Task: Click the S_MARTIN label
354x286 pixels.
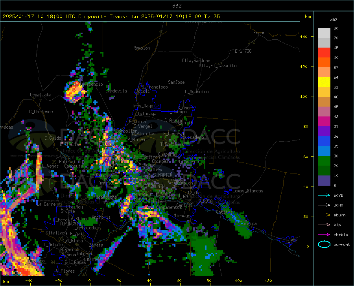Action: [162, 175]
